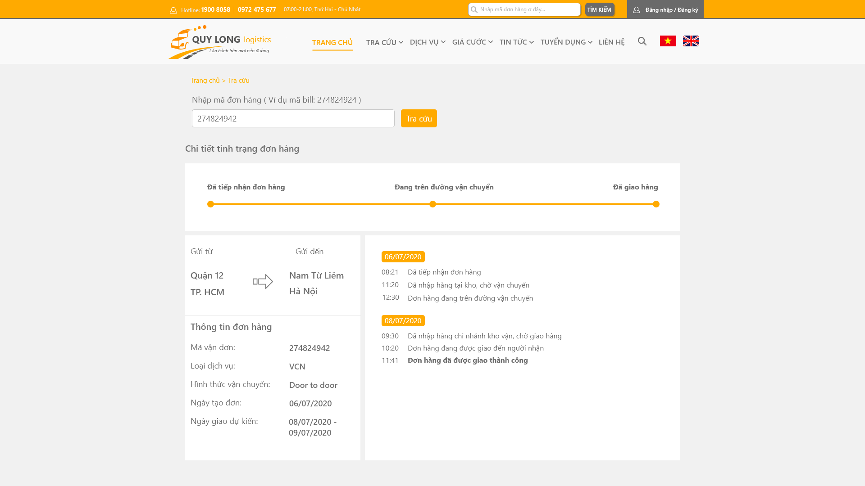Click the arrow icon between Quận 12 and Nam Từ Liêm
865x486 pixels.
click(x=263, y=282)
